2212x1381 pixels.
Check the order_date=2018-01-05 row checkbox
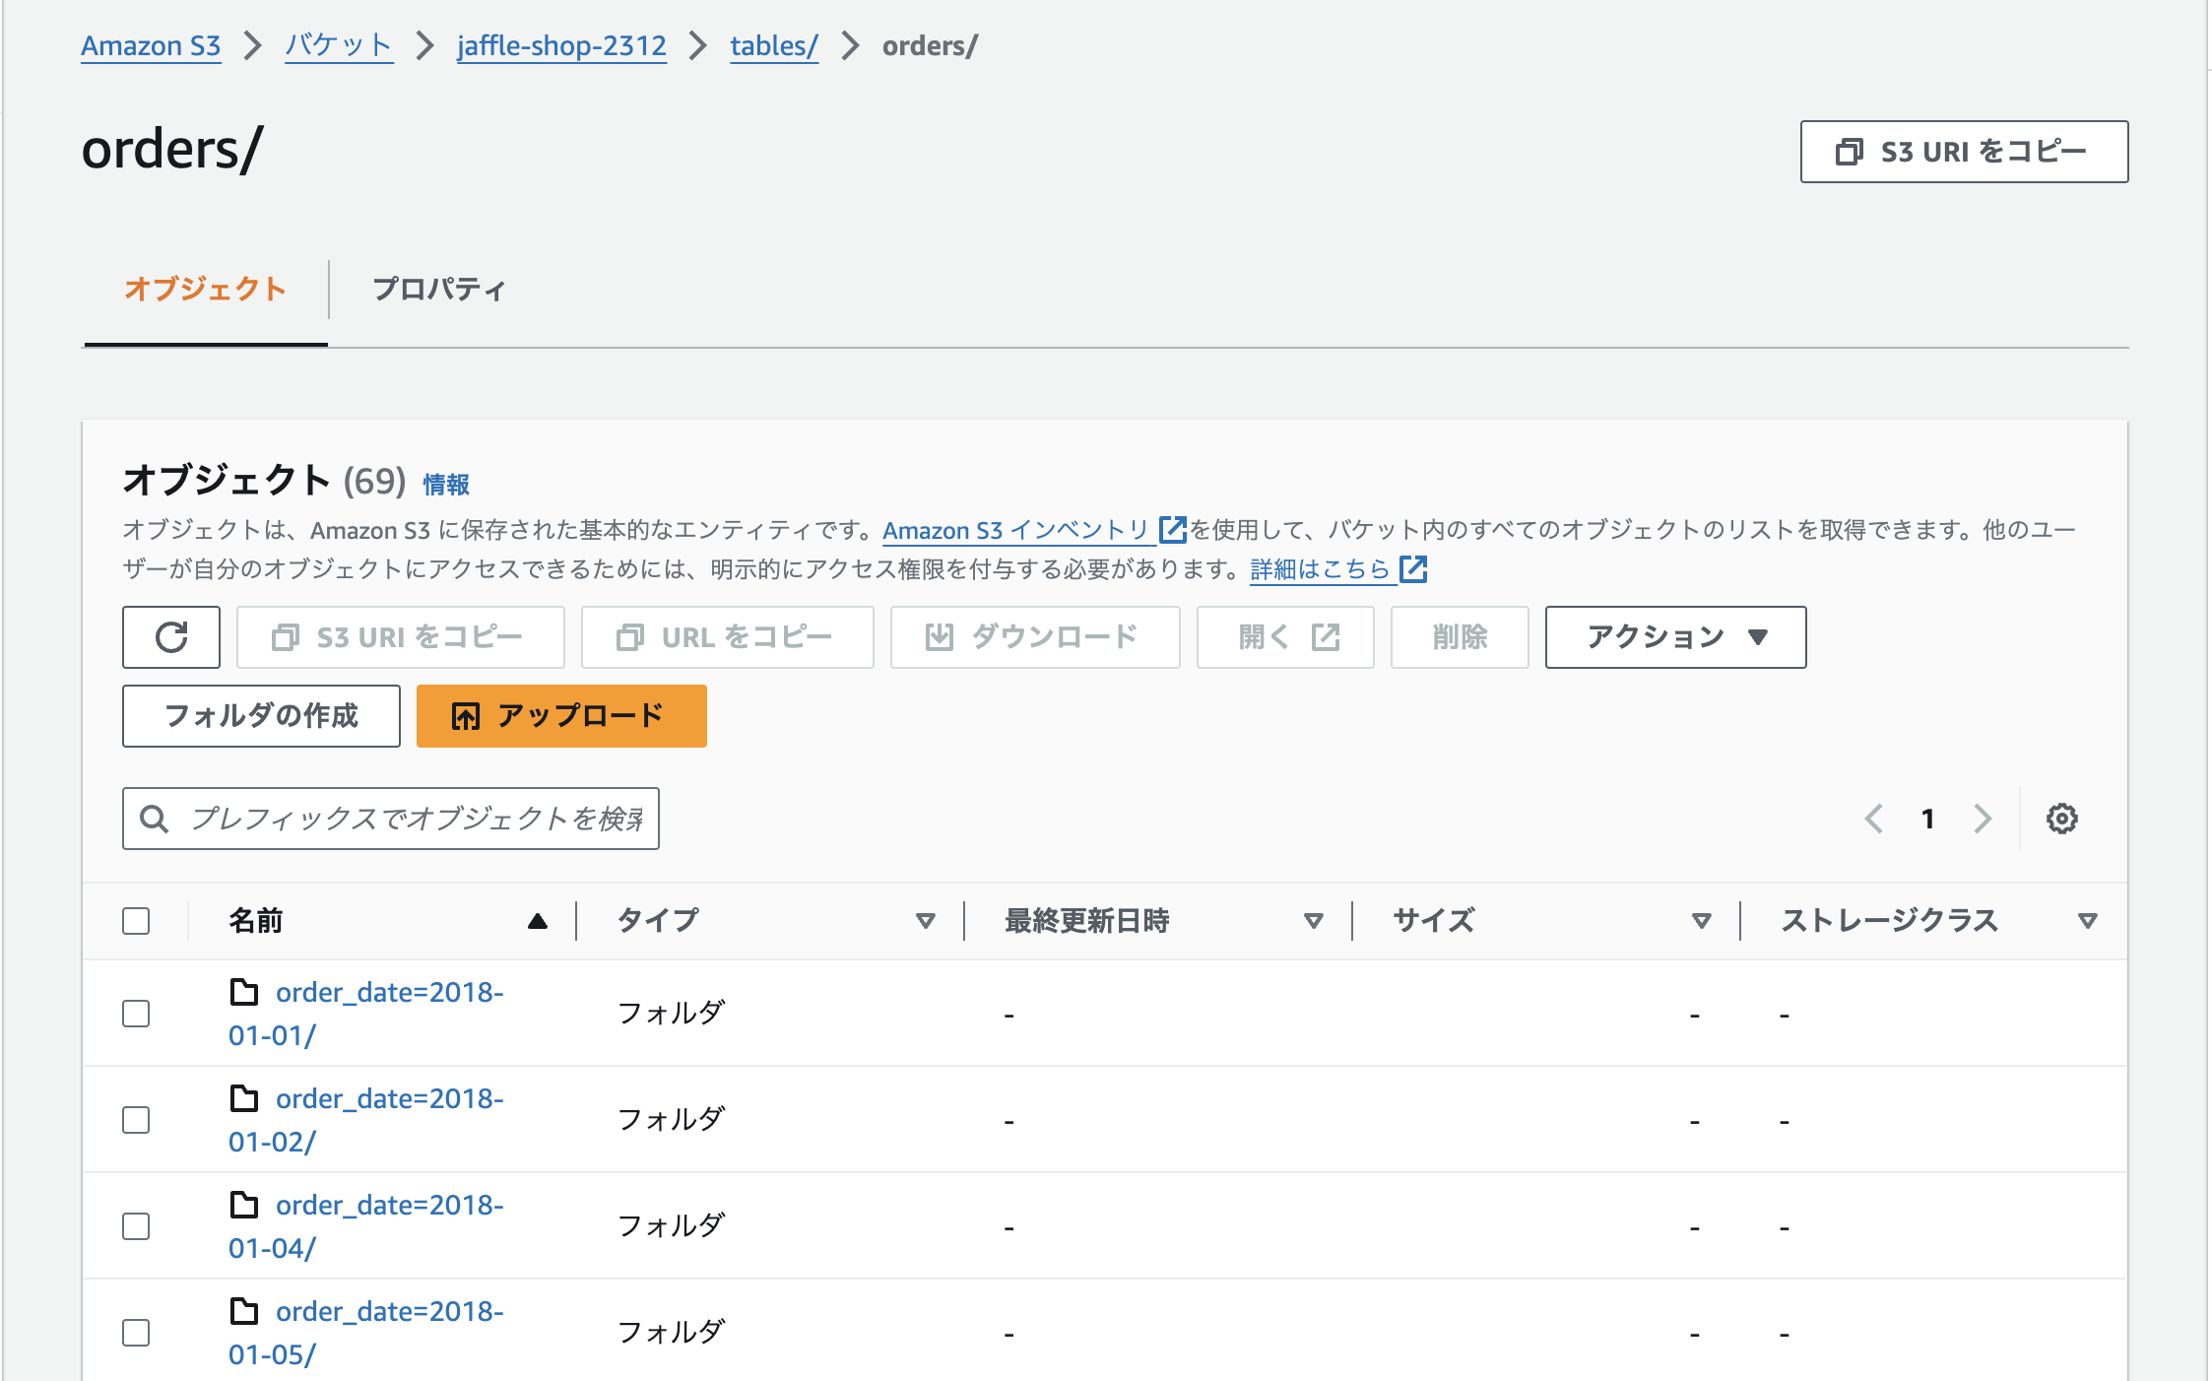point(136,1333)
